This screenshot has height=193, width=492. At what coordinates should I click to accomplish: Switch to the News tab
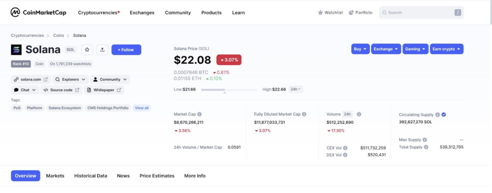pyautogui.click(x=123, y=176)
